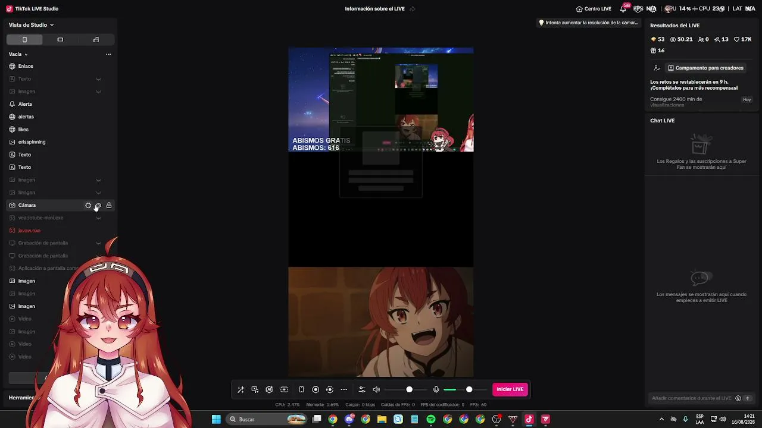Open Cámara source settings gear
762x428 pixels.
88,206
